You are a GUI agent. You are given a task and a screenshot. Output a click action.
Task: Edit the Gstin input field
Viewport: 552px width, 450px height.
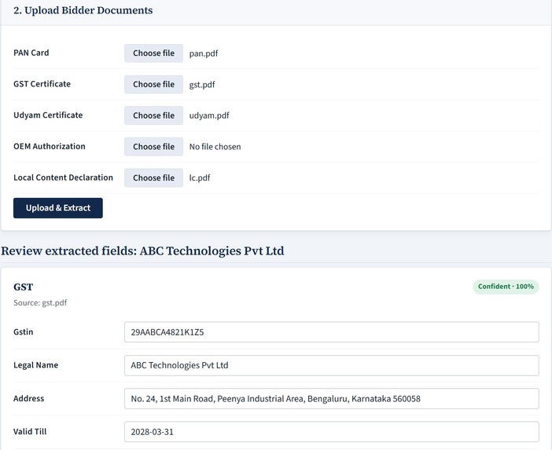(x=331, y=332)
